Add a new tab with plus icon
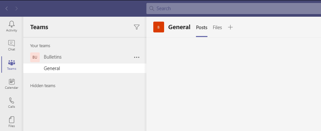The image size is (321, 131). coord(230,28)
